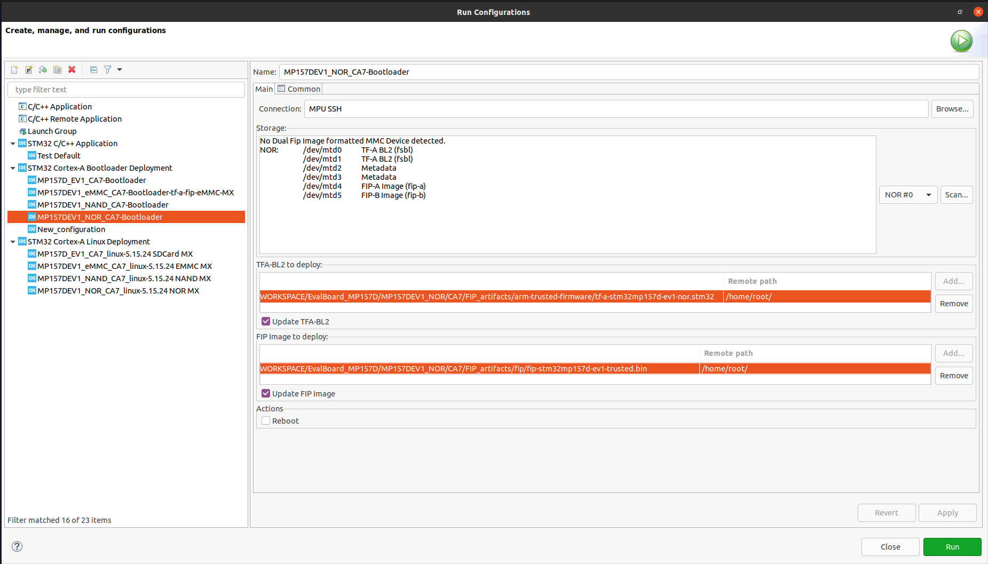The image size is (988, 564).
Task: Select MP157D_EV1_CA7_linux-5.15.24 SDCard MX
Action: point(115,254)
